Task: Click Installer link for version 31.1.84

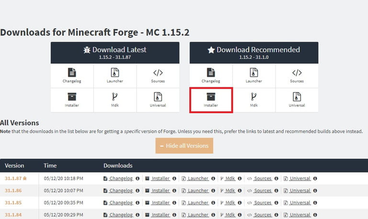Action: pos(161,215)
